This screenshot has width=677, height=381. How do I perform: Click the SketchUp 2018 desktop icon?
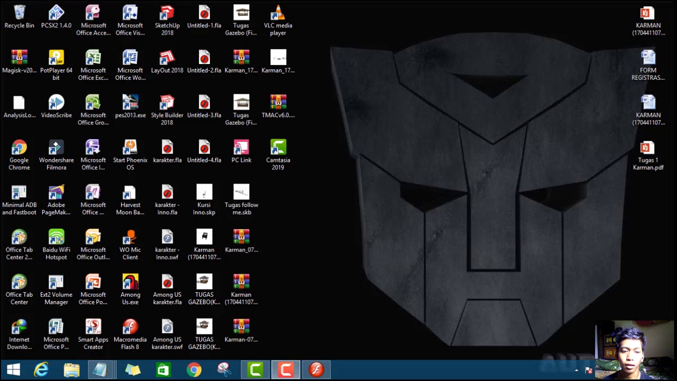pyautogui.click(x=167, y=21)
